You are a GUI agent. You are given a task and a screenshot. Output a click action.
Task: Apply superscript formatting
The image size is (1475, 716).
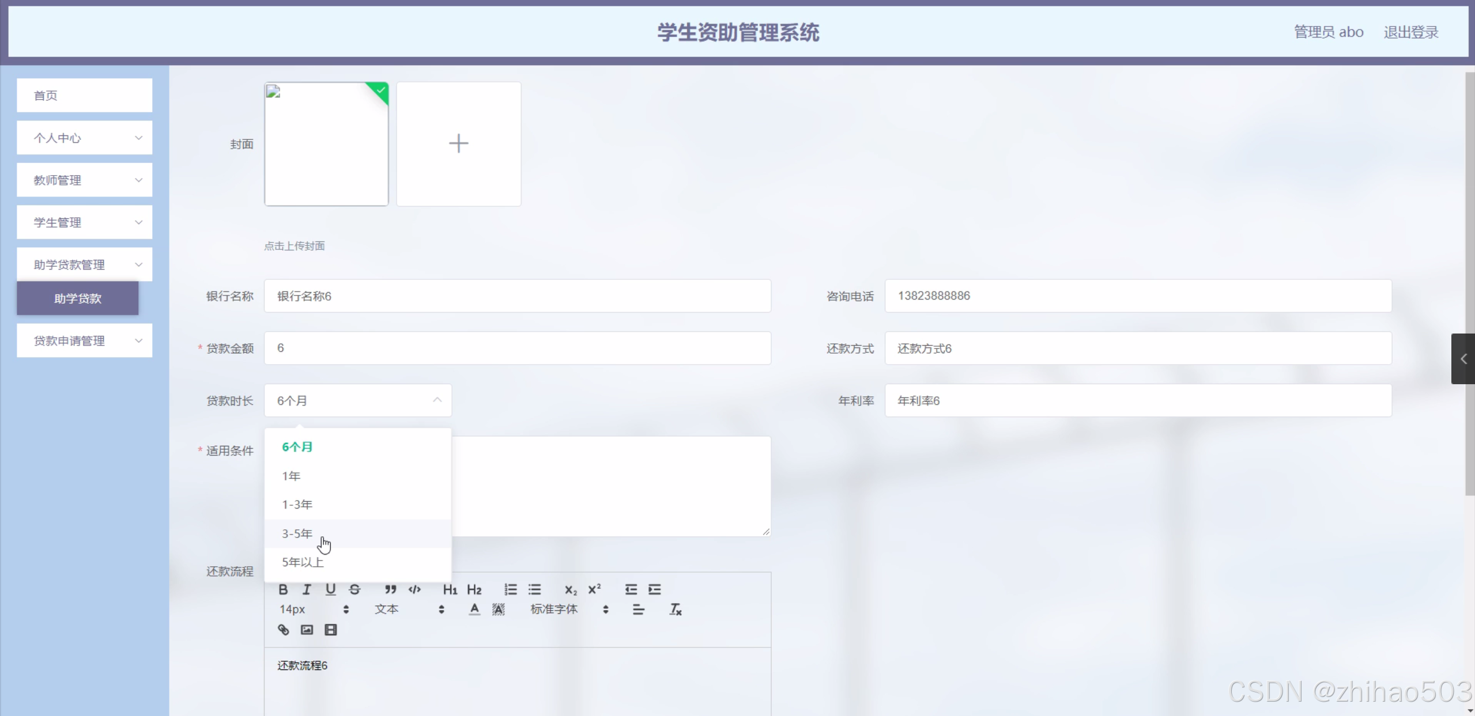coord(594,589)
